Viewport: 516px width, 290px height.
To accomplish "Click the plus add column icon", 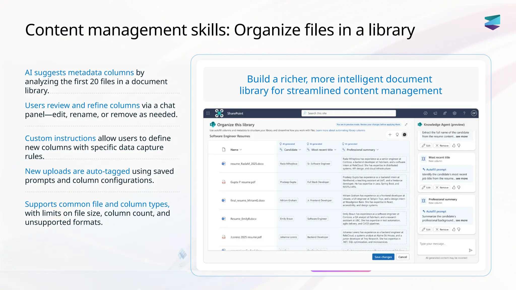I will 390,135.
